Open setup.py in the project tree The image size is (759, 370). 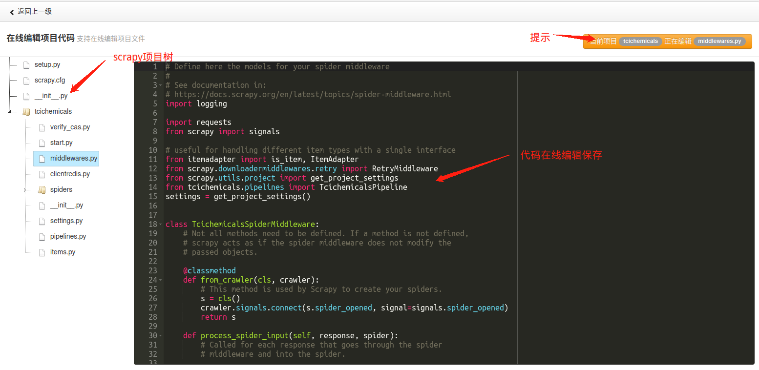coord(47,64)
